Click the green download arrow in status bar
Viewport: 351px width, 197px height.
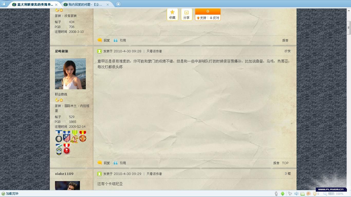coord(283,194)
